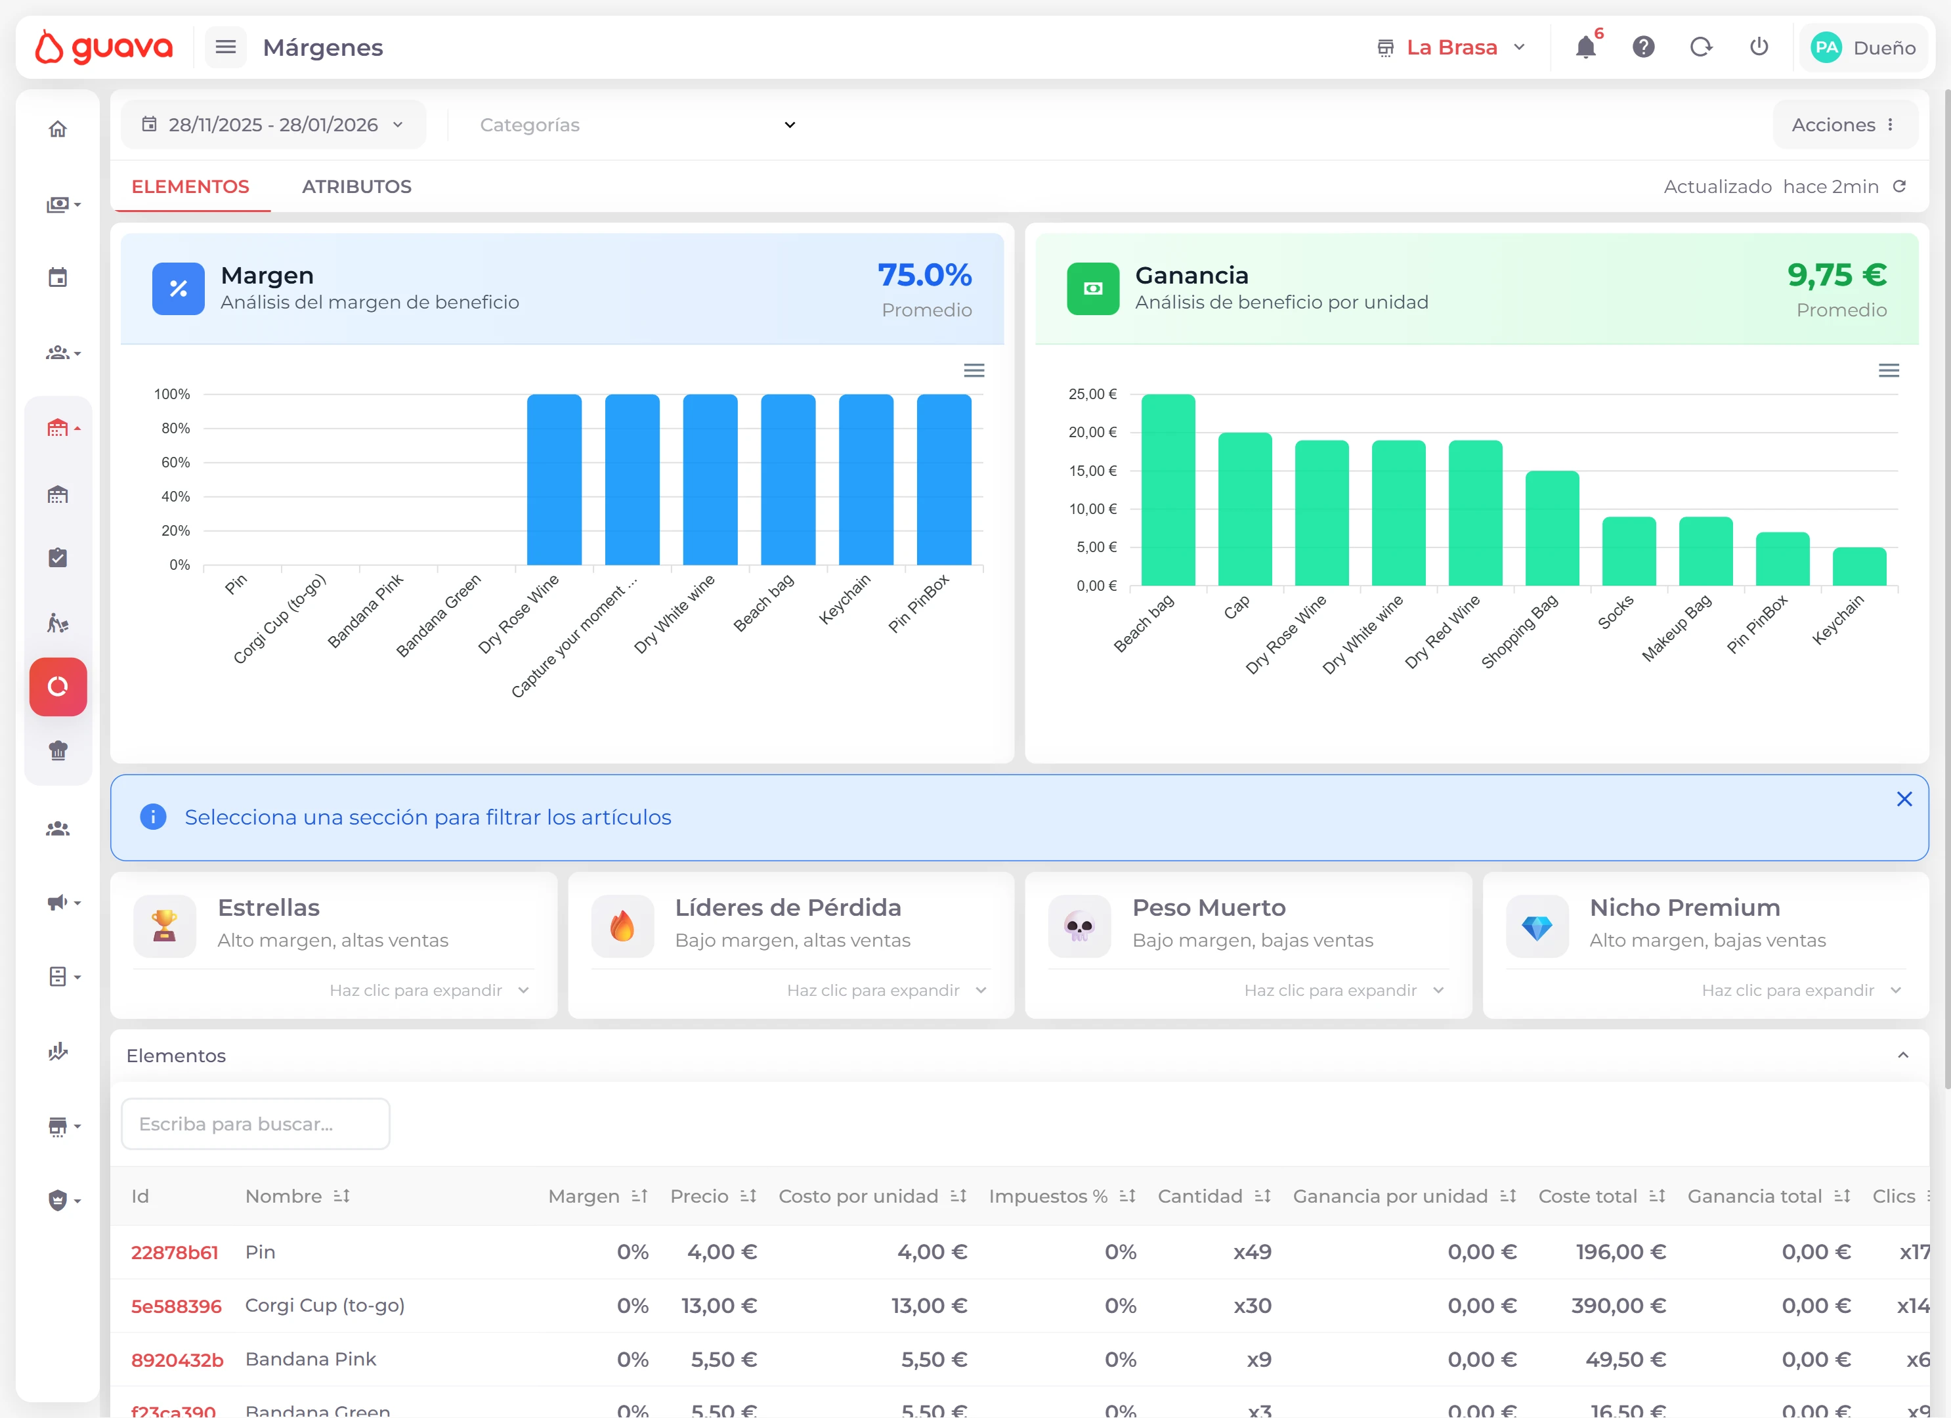Image resolution: width=1951 pixels, height=1418 pixels.
Task: Open Margen chart hamburger menu
Action: (x=974, y=371)
